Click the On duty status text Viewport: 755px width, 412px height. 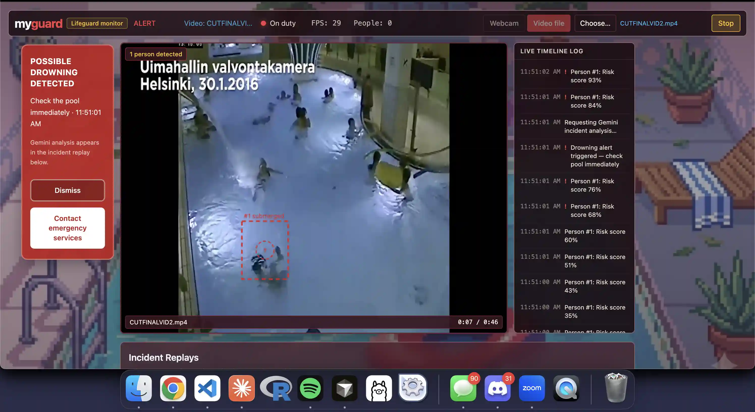coord(283,23)
